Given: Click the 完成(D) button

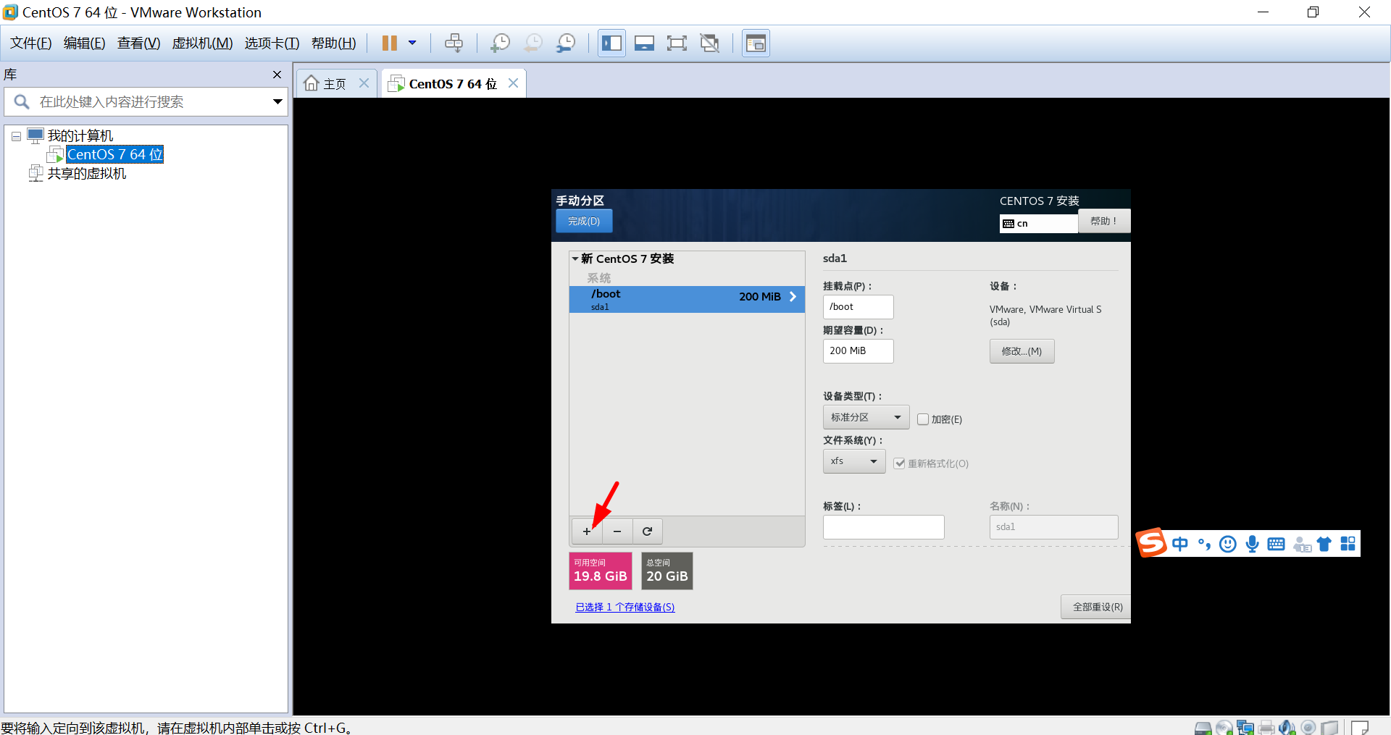Looking at the screenshot, I should pyautogui.click(x=584, y=221).
